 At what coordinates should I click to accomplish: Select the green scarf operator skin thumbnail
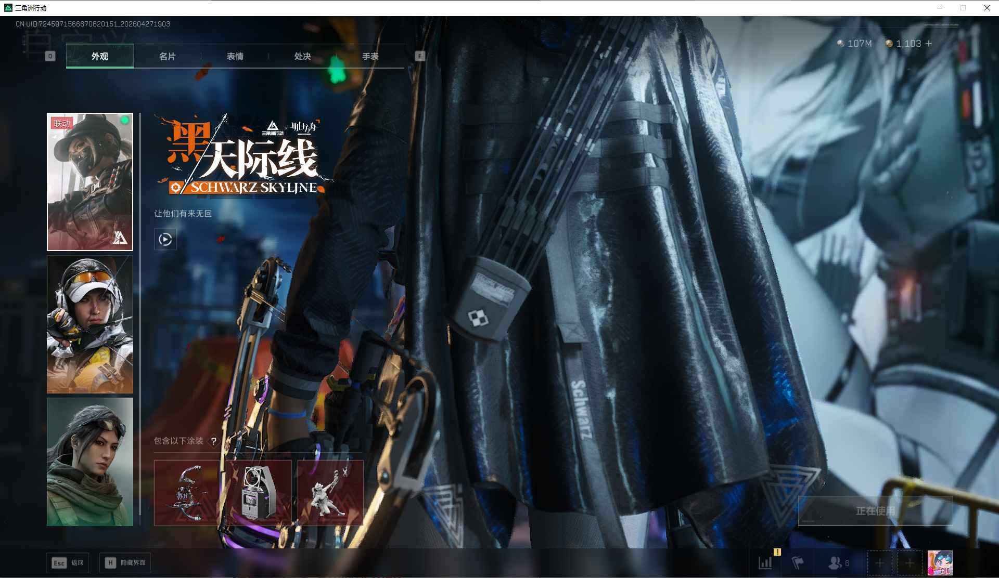[x=90, y=462]
